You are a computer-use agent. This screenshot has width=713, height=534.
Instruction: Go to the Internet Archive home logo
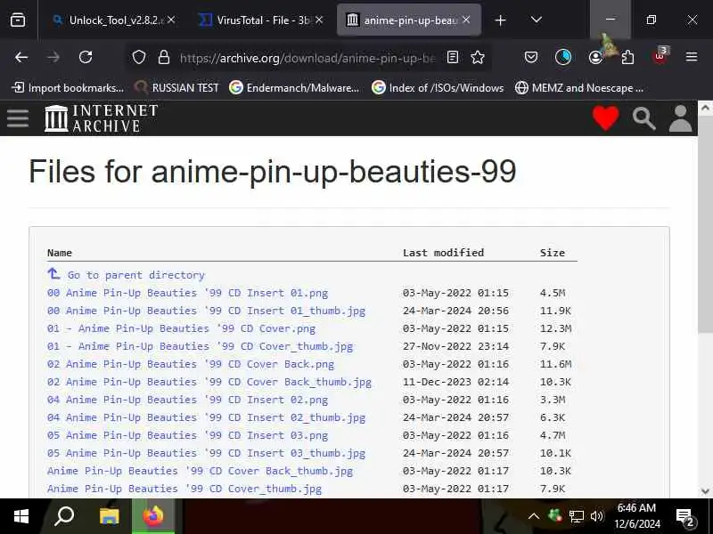tap(101, 118)
